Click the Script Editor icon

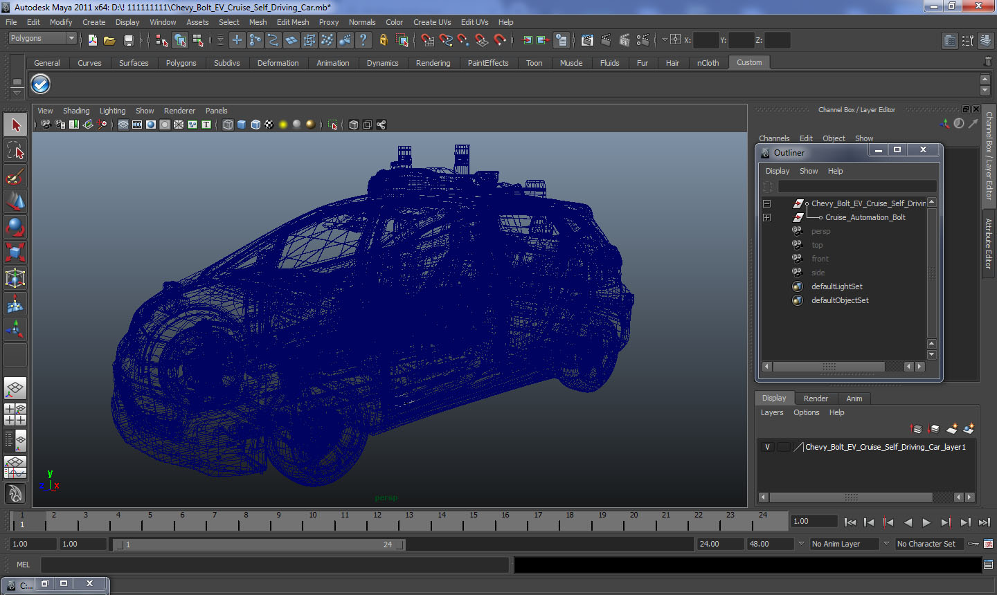click(x=989, y=565)
